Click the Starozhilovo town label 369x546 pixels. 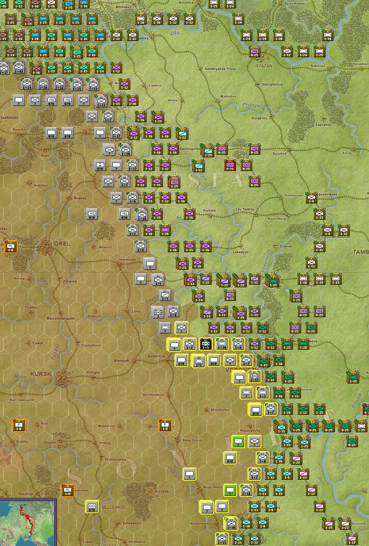coord(272,84)
